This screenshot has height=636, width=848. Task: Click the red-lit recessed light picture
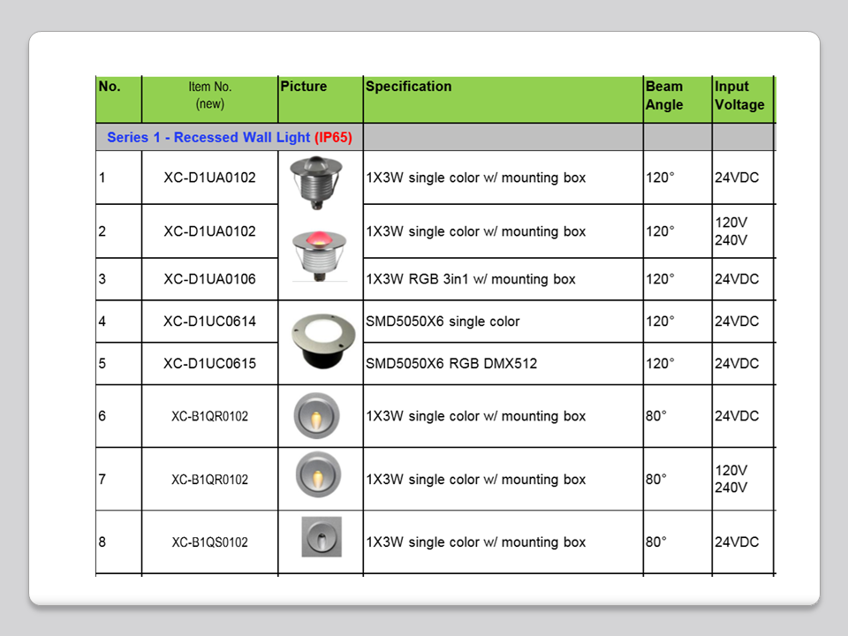point(320,252)
